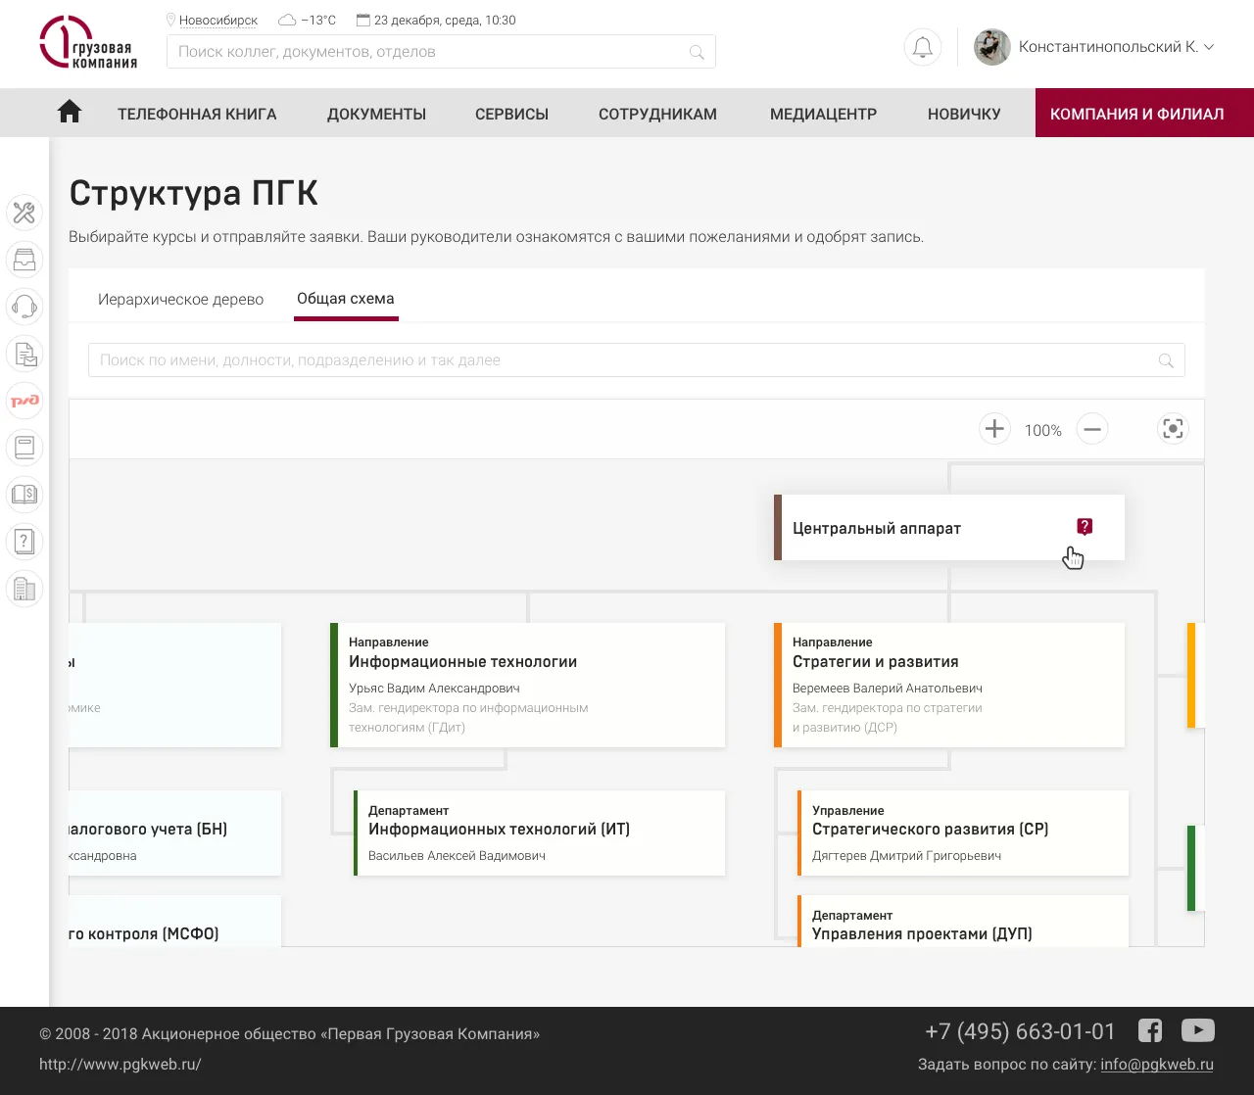The width and height of the screenshot is (1254, 1095).
Task: Click phone number +7 (495) 663-01-01
Action: click(x=1020, y=1031)
